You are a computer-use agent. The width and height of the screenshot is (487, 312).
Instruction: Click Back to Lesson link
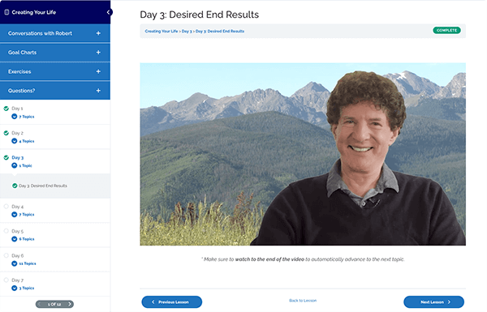303,301
